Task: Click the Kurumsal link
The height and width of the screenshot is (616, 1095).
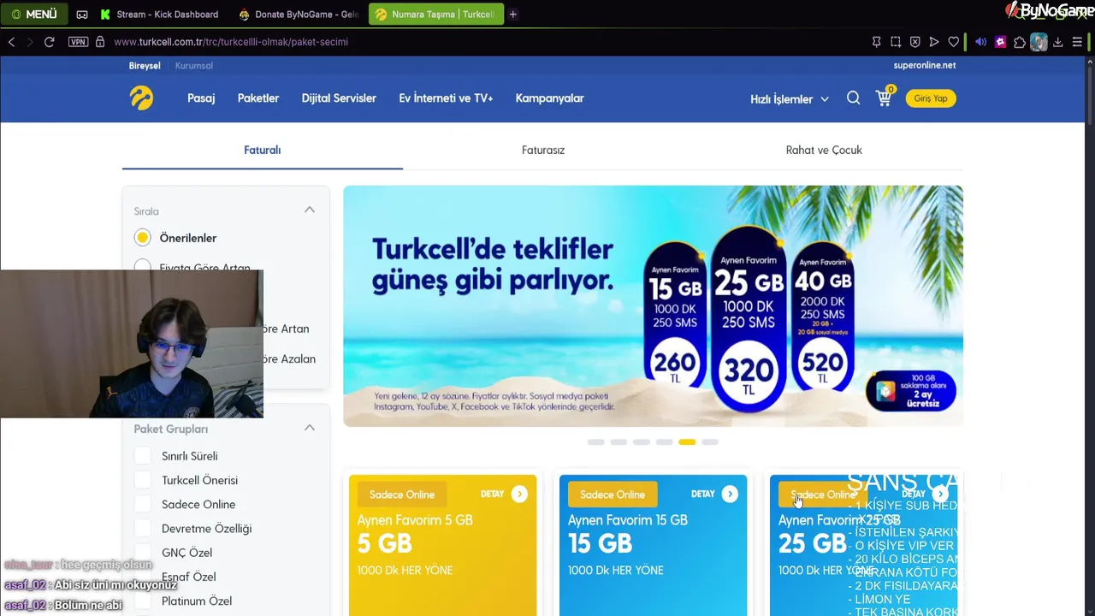Action: click(x=194, y=66)
